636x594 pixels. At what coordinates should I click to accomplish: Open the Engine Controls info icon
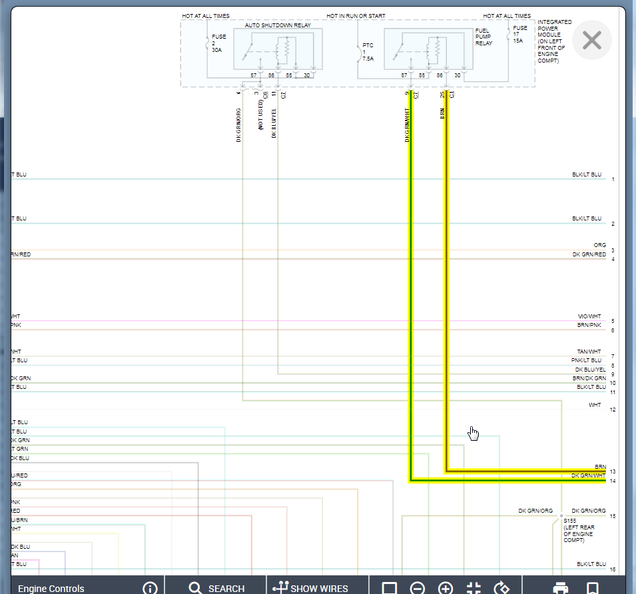pos(150,588)
